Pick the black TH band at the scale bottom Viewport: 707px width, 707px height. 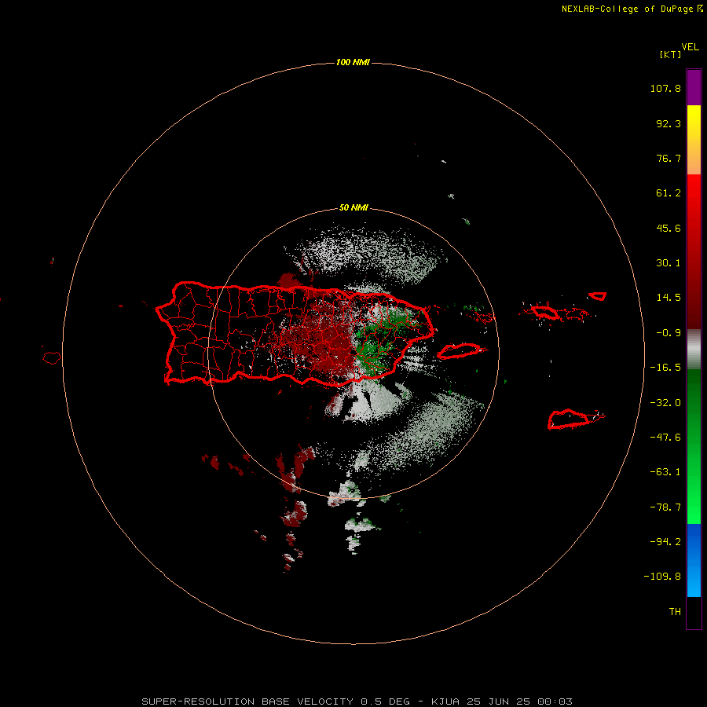tap(694, 613)
